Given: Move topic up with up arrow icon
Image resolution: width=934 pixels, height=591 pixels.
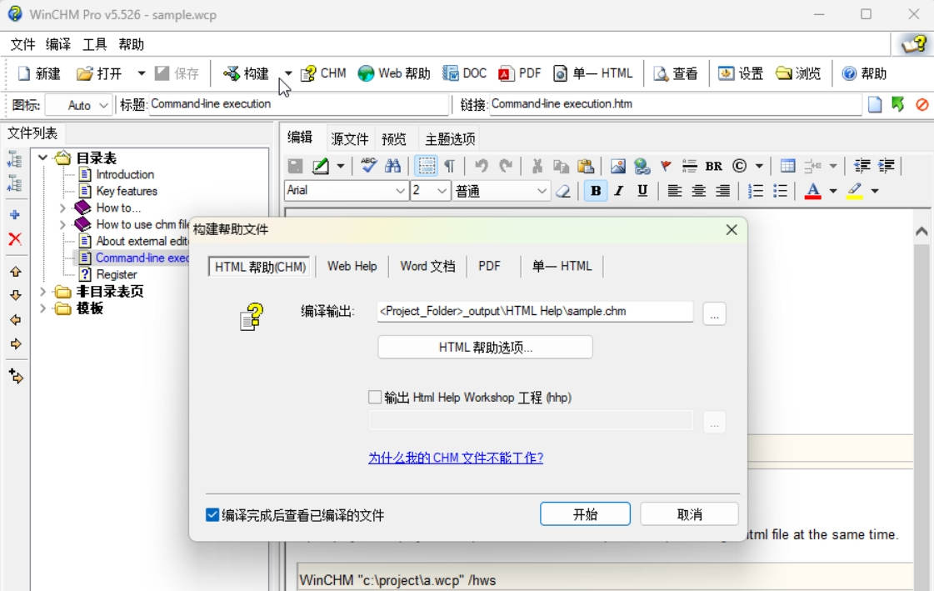Looking at the screenshot, I should click(16, 272).
